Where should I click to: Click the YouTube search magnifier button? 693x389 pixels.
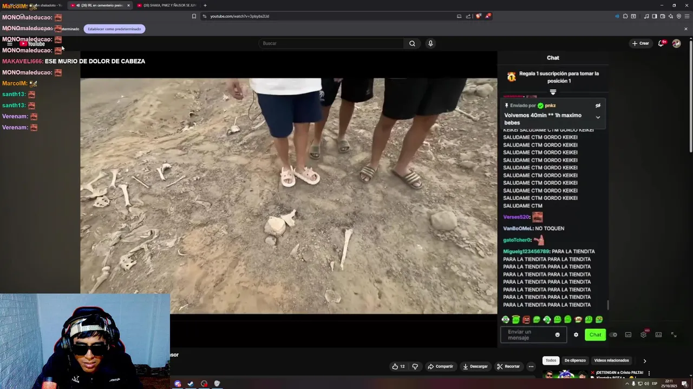412,43
